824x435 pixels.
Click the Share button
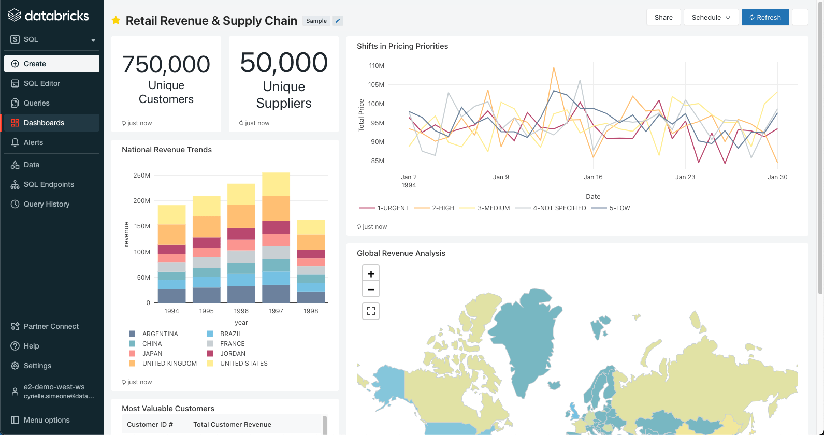point(663,17)
